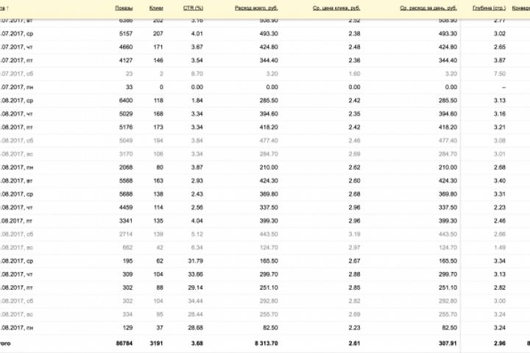Select the total impressions value 86784
Viewport: 530px width, 353px height.
tap(123, 342)
